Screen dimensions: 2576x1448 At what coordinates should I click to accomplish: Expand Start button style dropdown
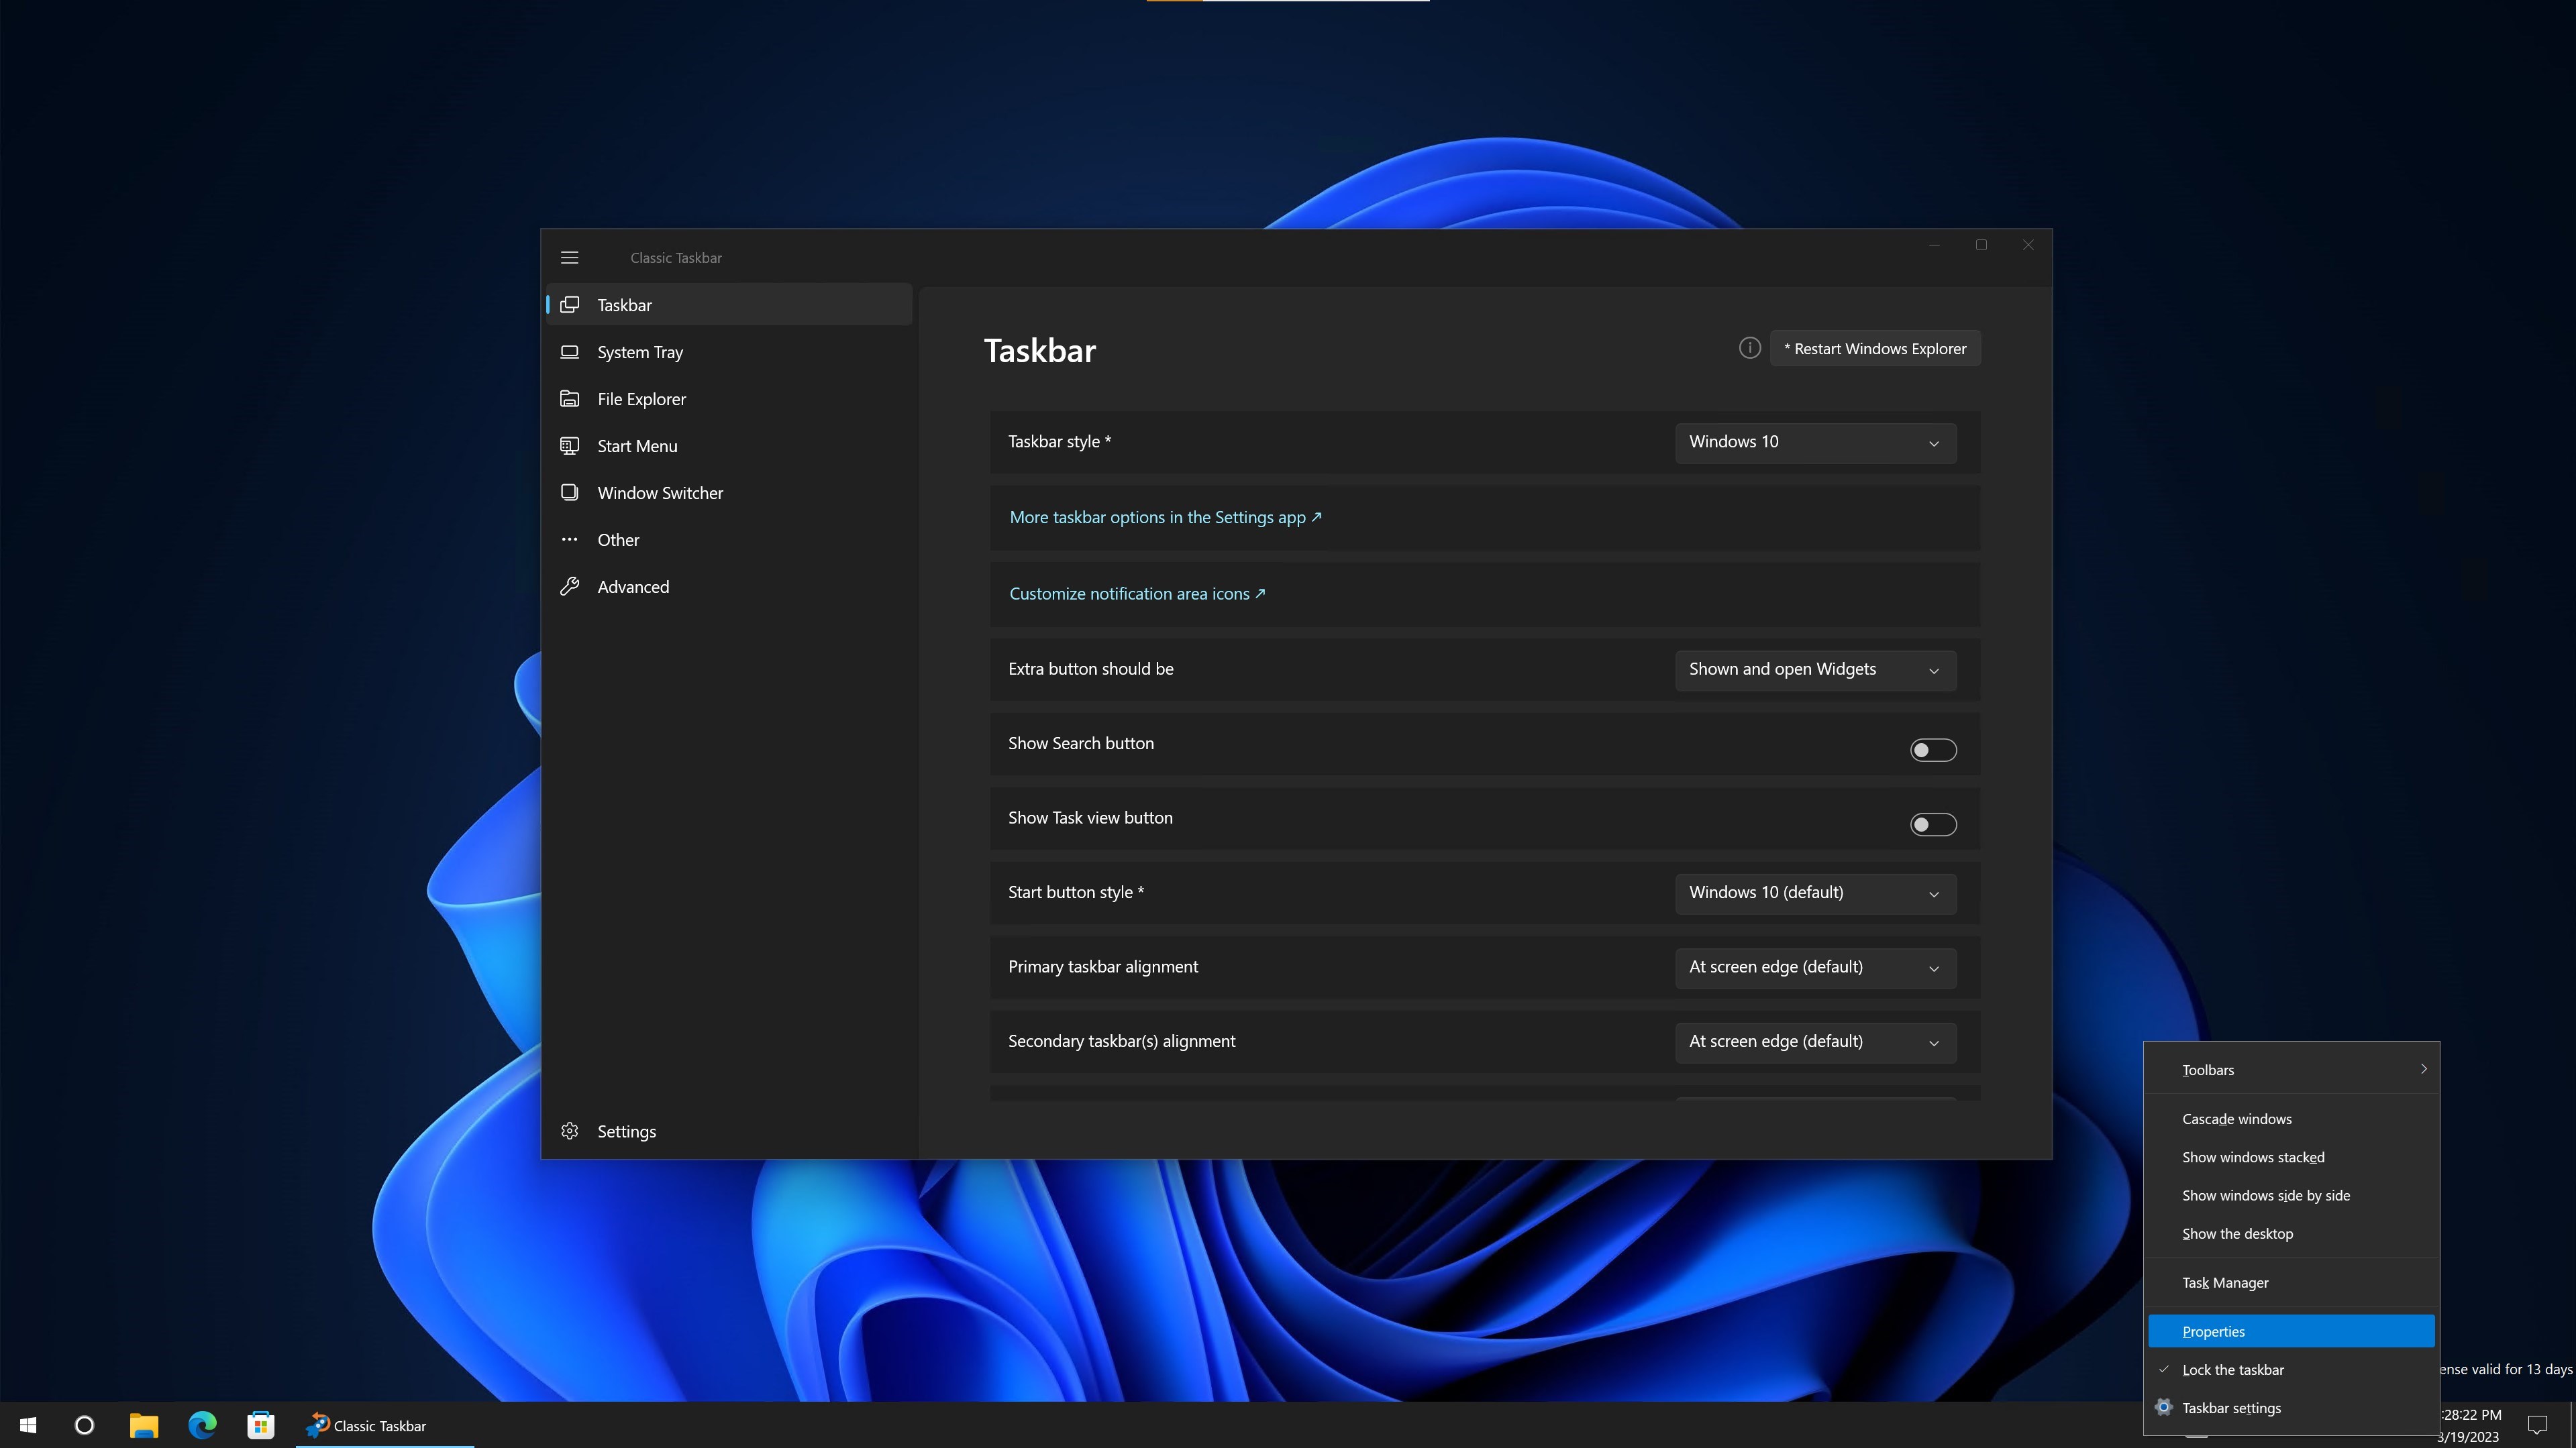1814,893
